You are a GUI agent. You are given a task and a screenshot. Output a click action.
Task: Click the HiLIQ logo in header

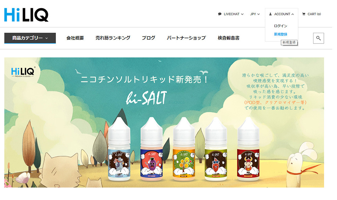[26, 15]
